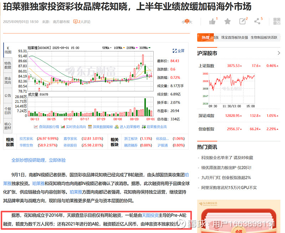
Task: Open news 九月开门红 创业板指涨超2%
Action: click(226, 177)
